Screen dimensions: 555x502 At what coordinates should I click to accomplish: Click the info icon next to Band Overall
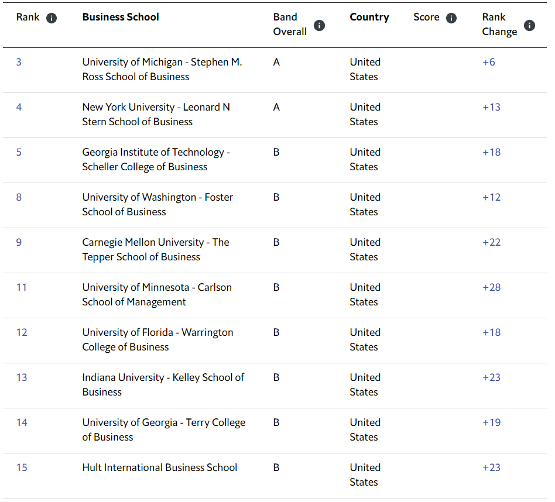(319, 25)
